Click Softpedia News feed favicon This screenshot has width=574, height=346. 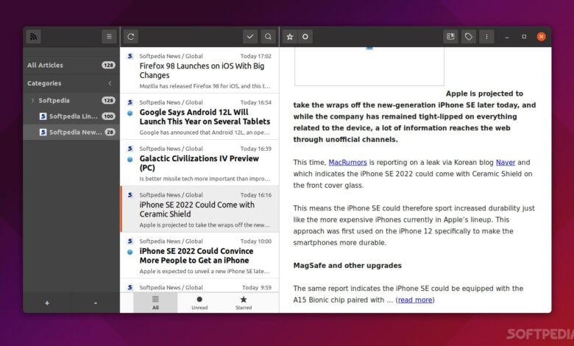pos(43,132)
